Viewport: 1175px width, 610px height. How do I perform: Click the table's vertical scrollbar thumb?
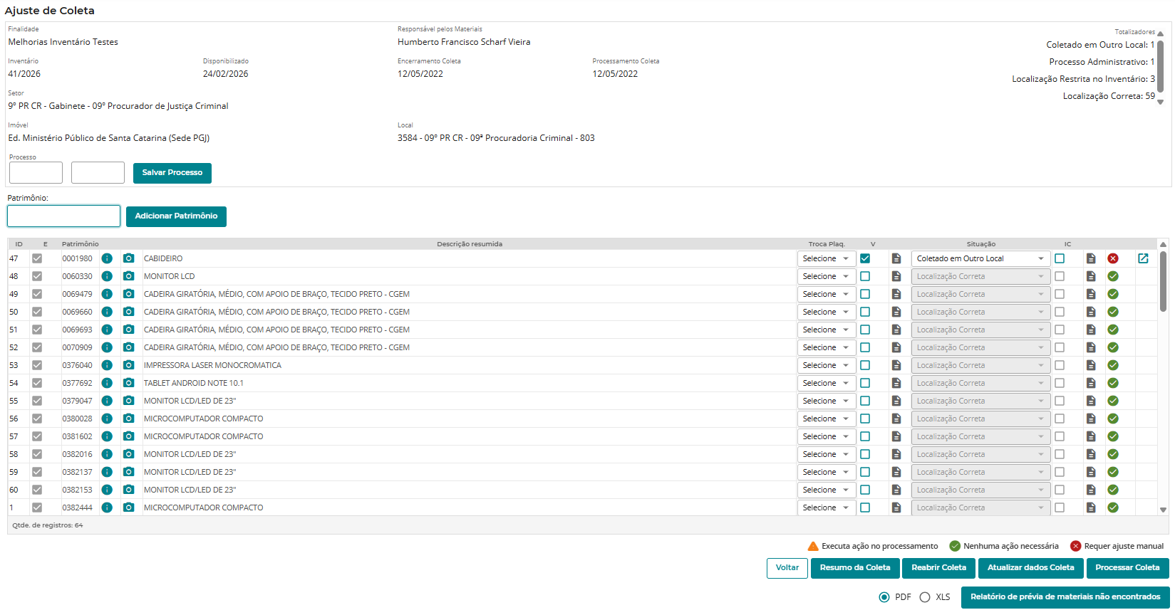point(1163,281)
